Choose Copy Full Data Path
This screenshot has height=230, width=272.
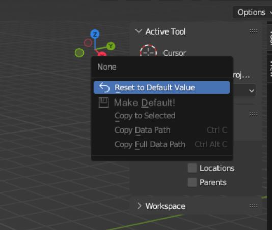[161, 144]
